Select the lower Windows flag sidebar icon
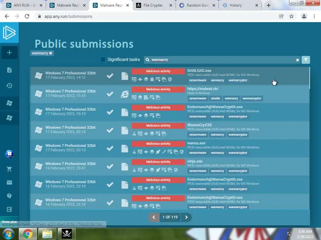 9,118
